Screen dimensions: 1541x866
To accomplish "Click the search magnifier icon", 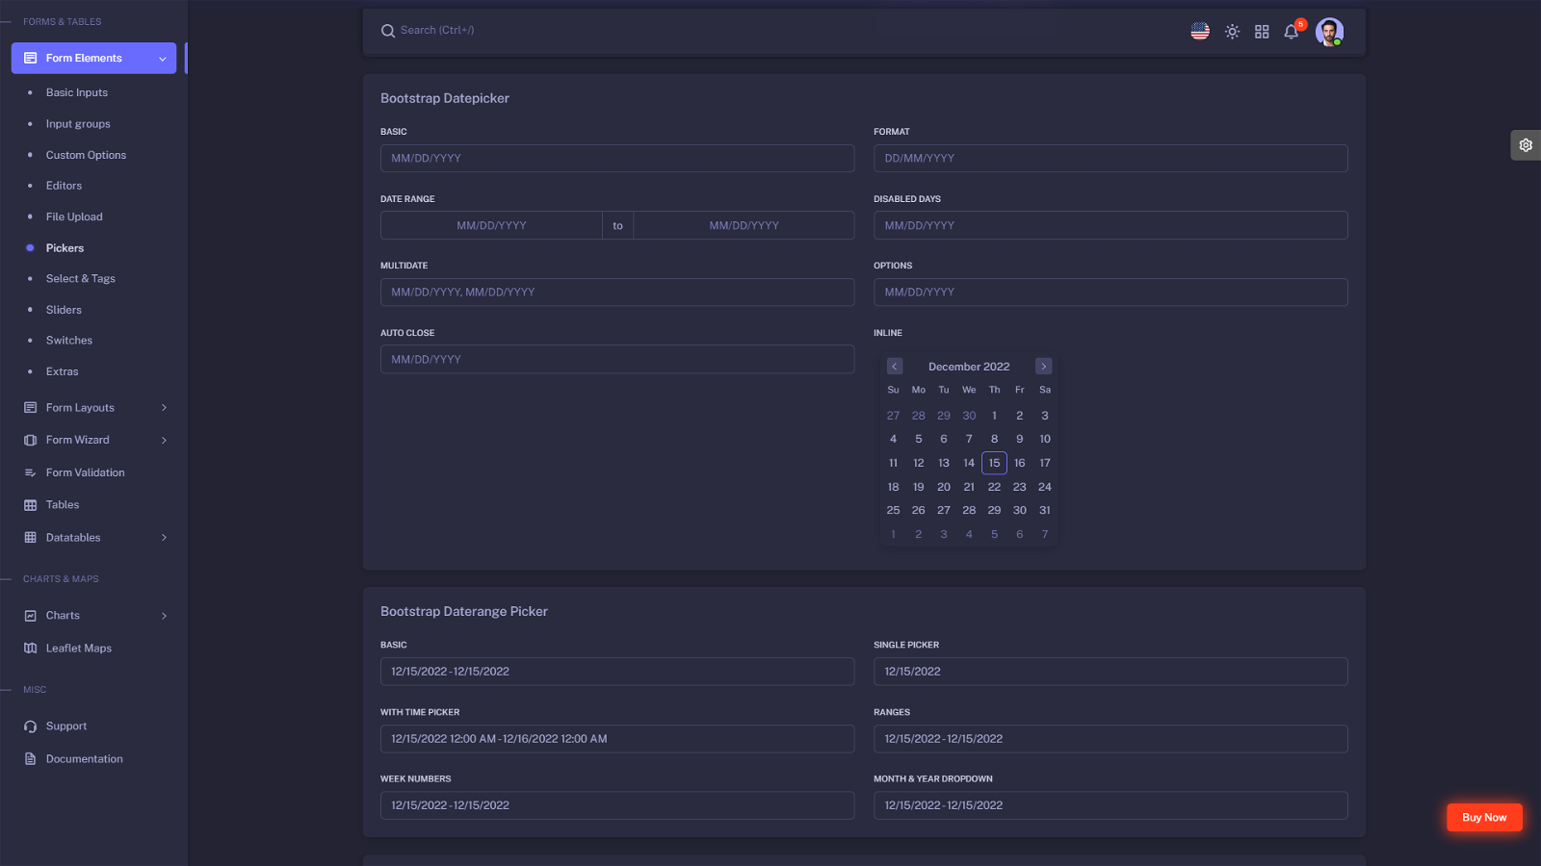I will 388,31.
